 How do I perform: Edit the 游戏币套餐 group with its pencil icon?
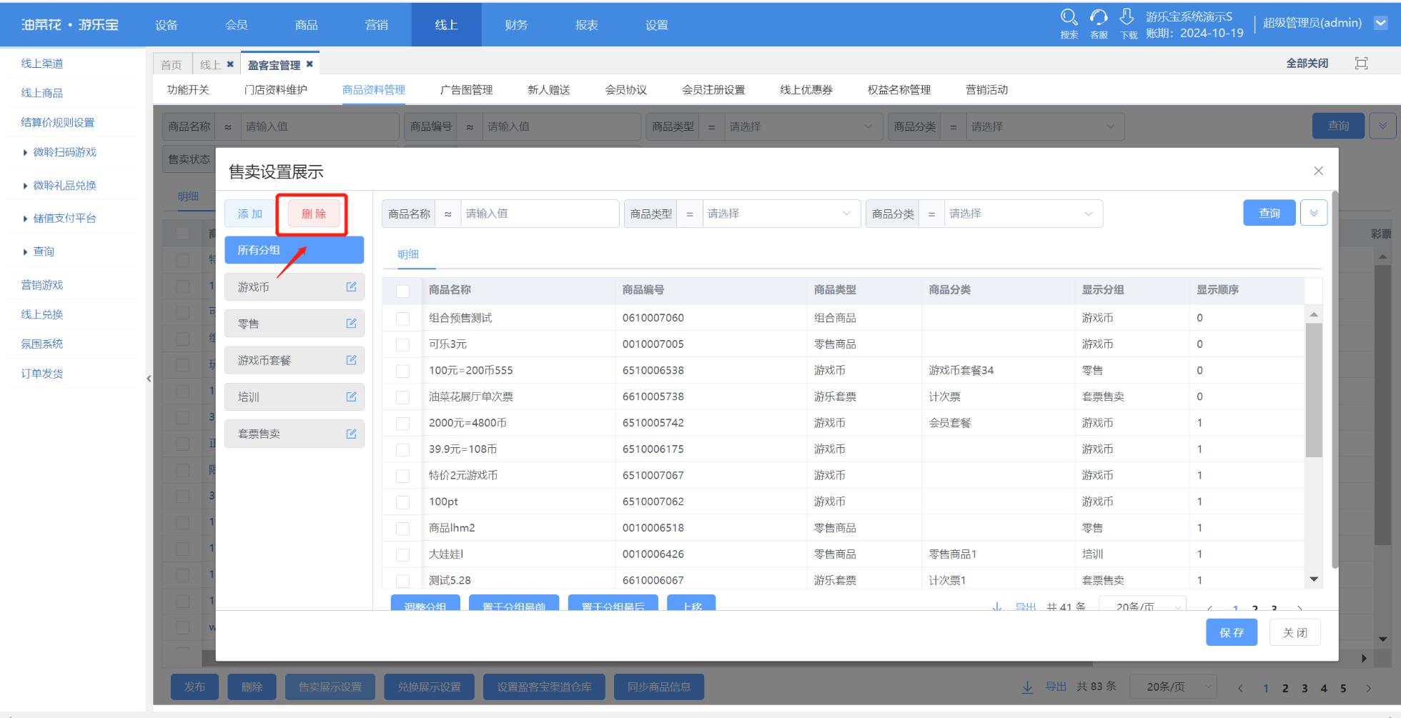point(351,360)
